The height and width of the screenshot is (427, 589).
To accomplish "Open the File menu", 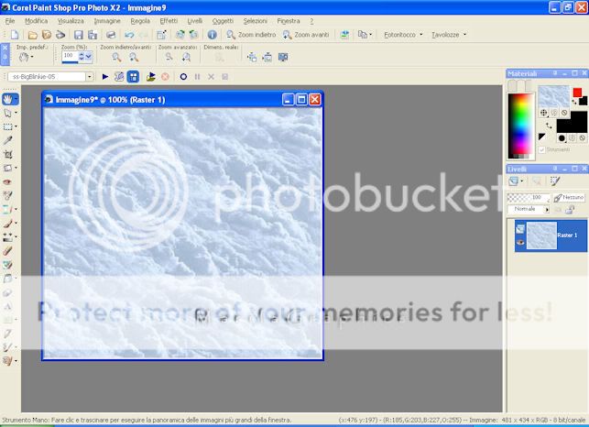I will pyautogui.click(x=10, y=21).
